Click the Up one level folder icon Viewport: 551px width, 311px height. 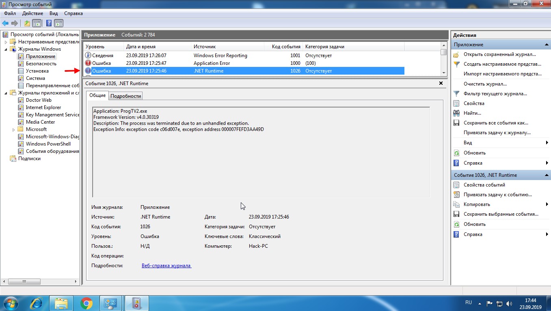pyautogui.click(x=27, y=23)
